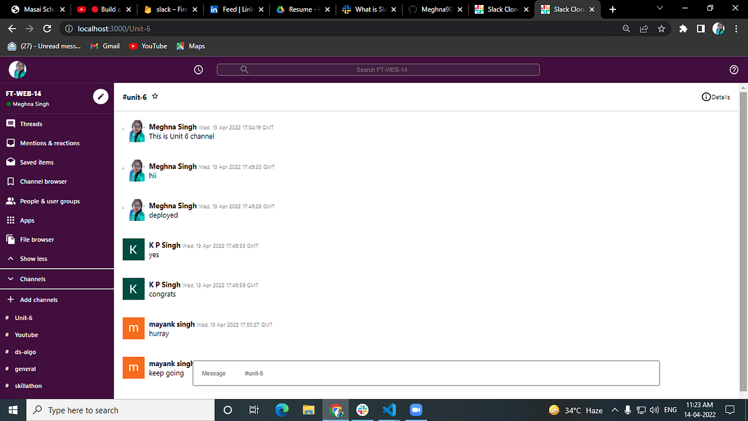Screen dimensions: 748x421
Task: Open the help question mark icon
Action: pos(734,69)
